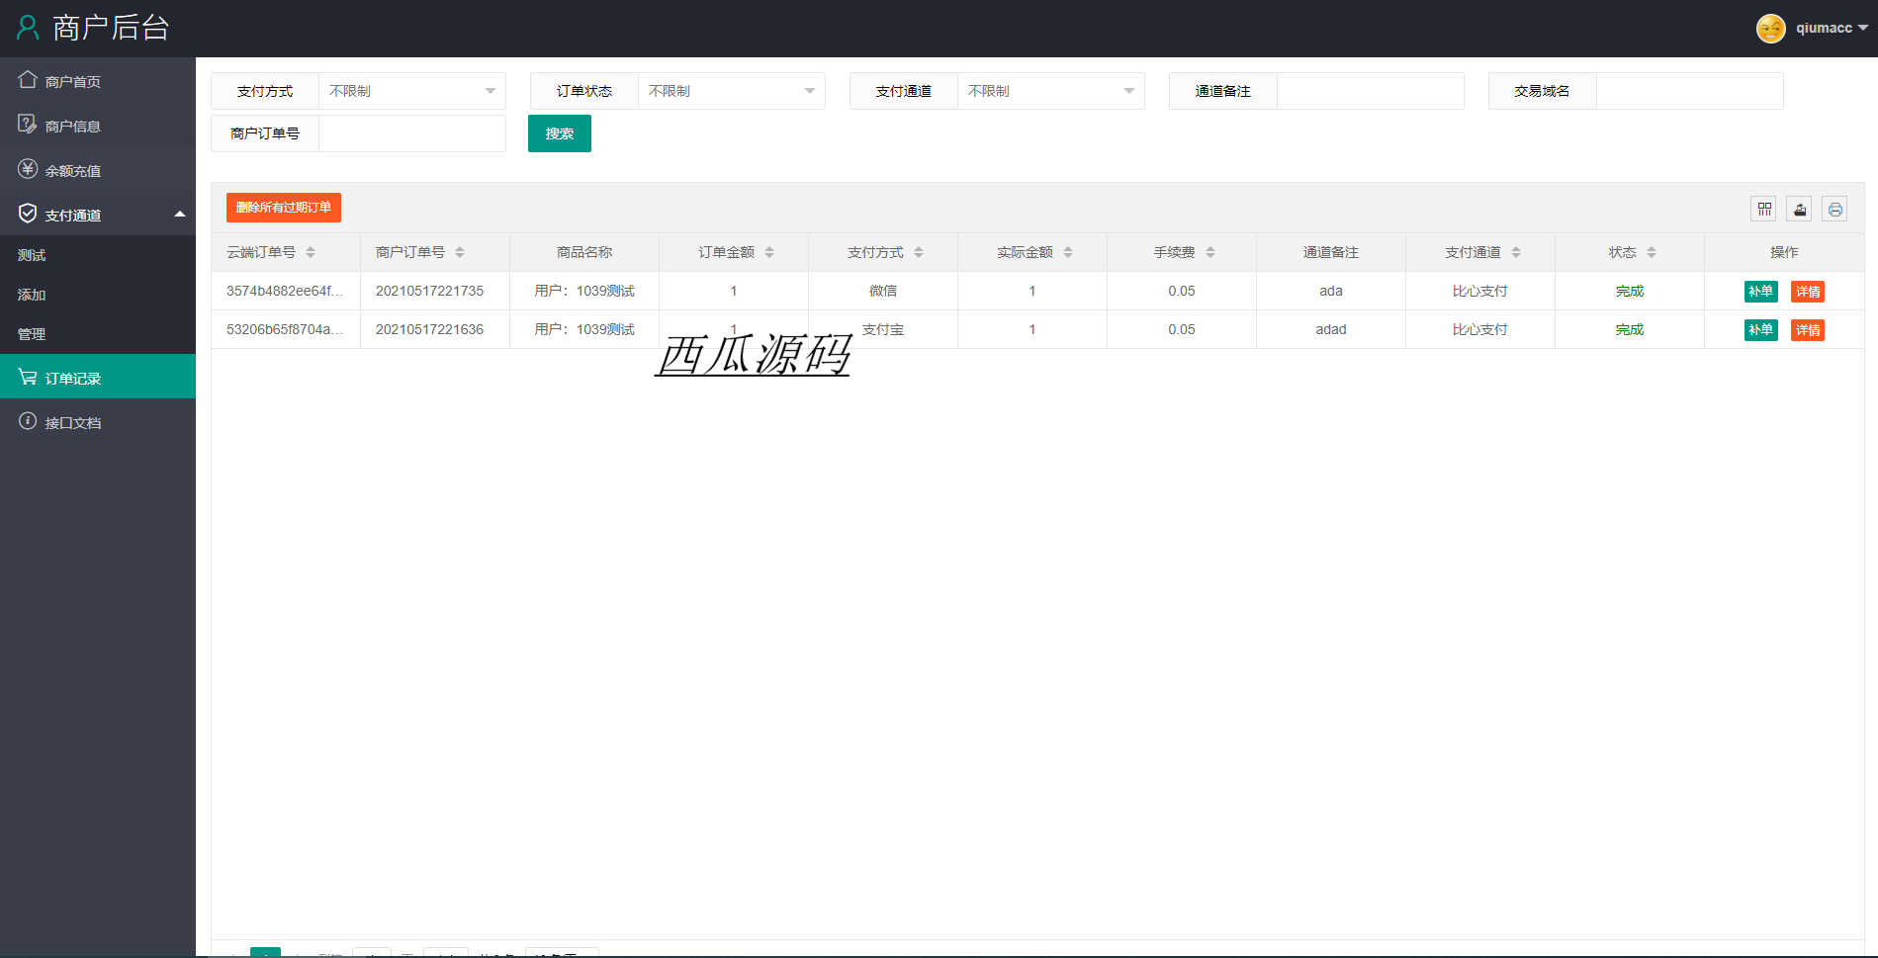Click the export data icon

[1799, 209]
